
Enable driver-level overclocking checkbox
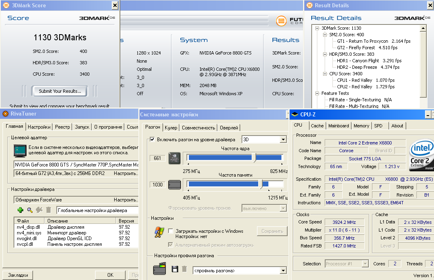[152, 139]
